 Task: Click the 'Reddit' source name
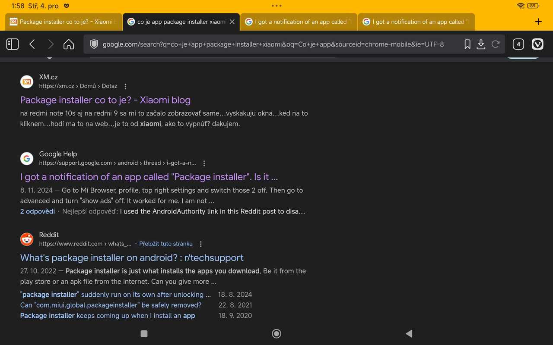[x=49, y=235]
